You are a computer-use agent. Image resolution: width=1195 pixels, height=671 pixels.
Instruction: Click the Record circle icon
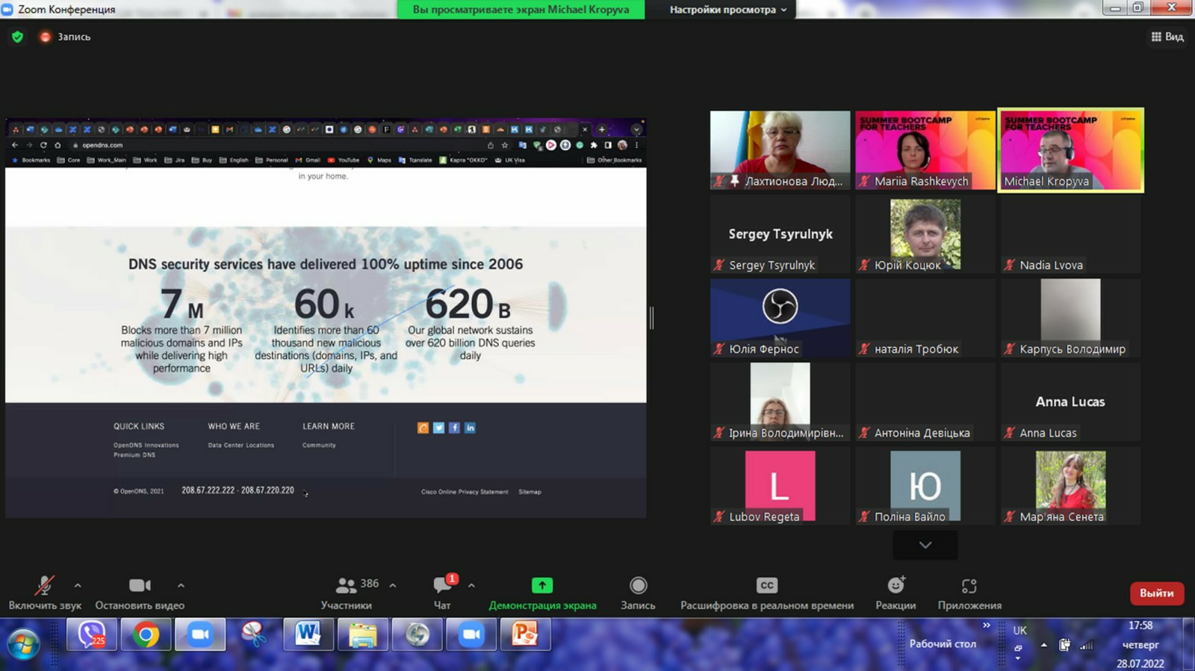(638, 585)
